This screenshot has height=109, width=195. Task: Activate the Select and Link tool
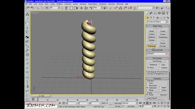38,8
